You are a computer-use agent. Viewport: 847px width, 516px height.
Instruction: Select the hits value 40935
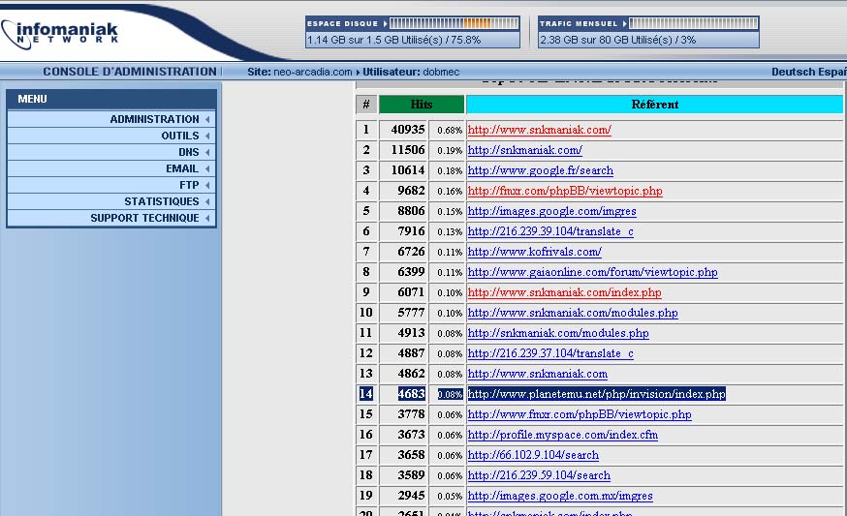click(x=408, y=130)
